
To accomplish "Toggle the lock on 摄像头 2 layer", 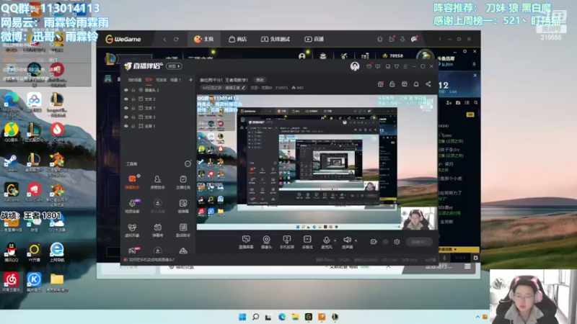I will (133, 90).
